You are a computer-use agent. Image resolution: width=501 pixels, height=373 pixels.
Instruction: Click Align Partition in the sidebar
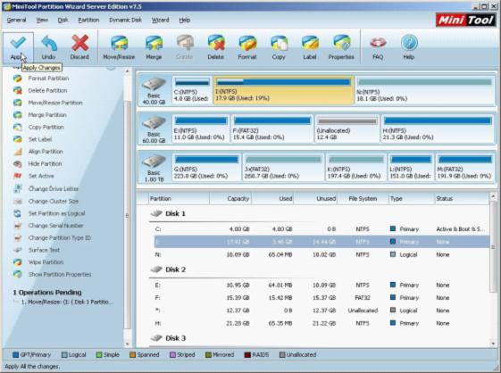46,152
